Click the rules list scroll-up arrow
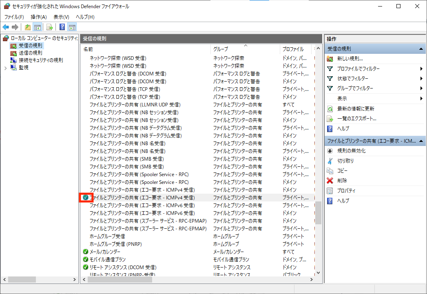 click(319, 49)
